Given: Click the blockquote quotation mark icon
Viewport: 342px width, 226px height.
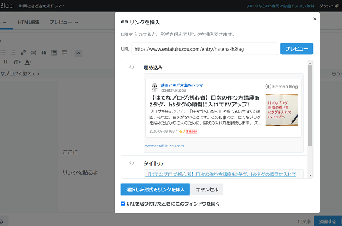Looking at the screenshot, I should [x=44, y=52].
